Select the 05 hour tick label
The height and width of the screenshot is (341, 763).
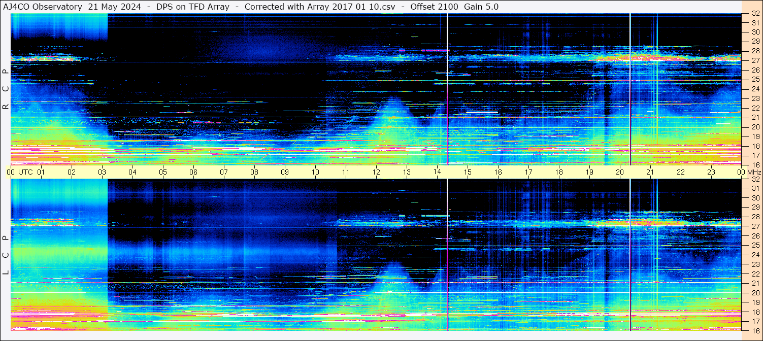point(163,172)
